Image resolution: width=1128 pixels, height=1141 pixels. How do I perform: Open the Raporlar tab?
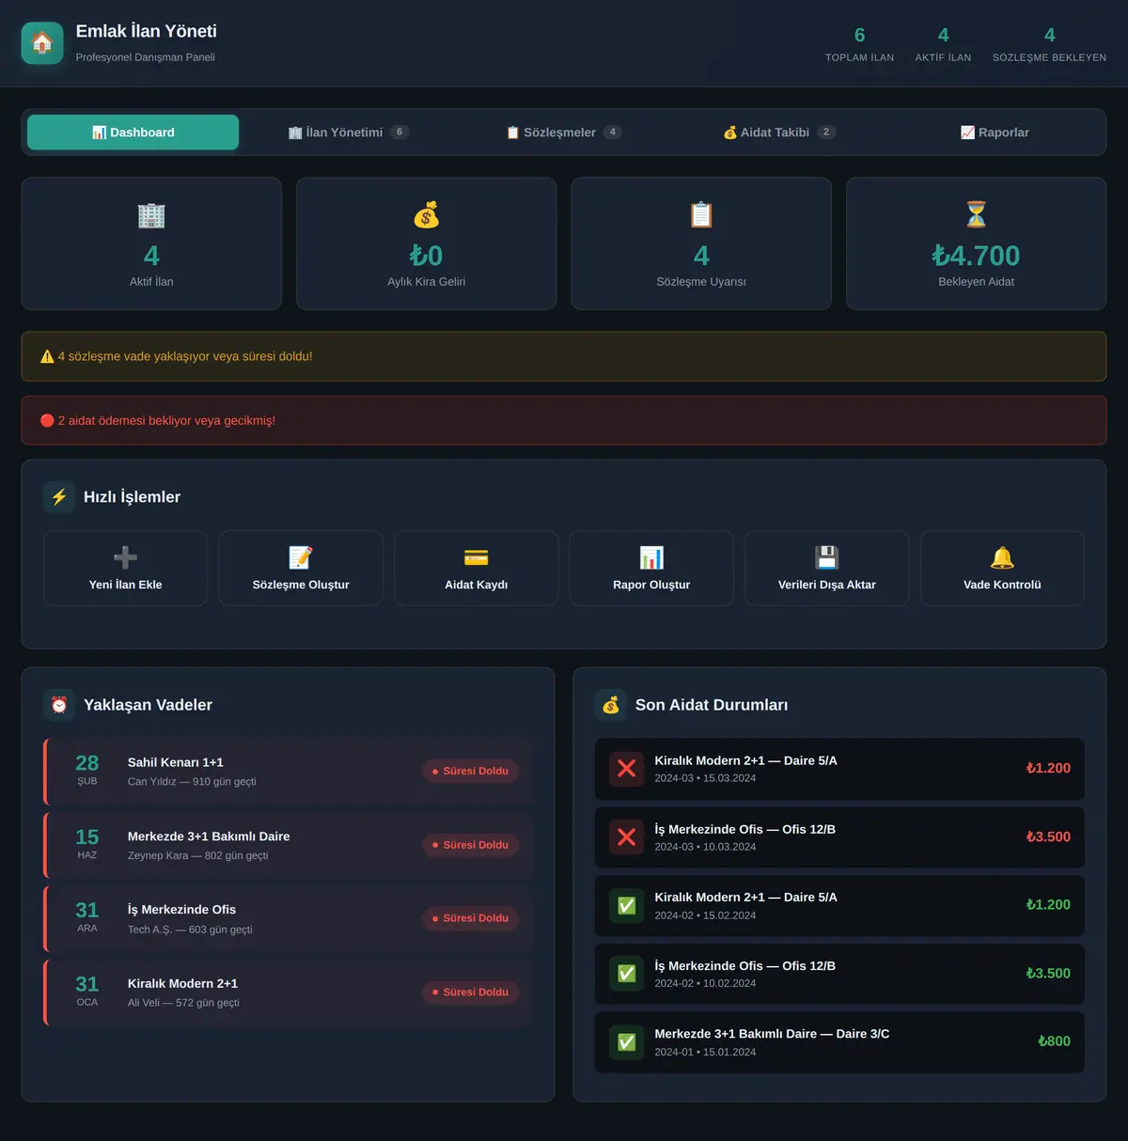pyautogui.click(x=995, y=133)
